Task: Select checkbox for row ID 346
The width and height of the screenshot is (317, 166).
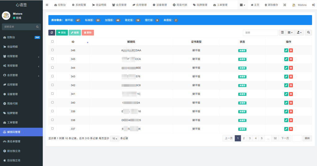Action: click(x=52, y=50)
